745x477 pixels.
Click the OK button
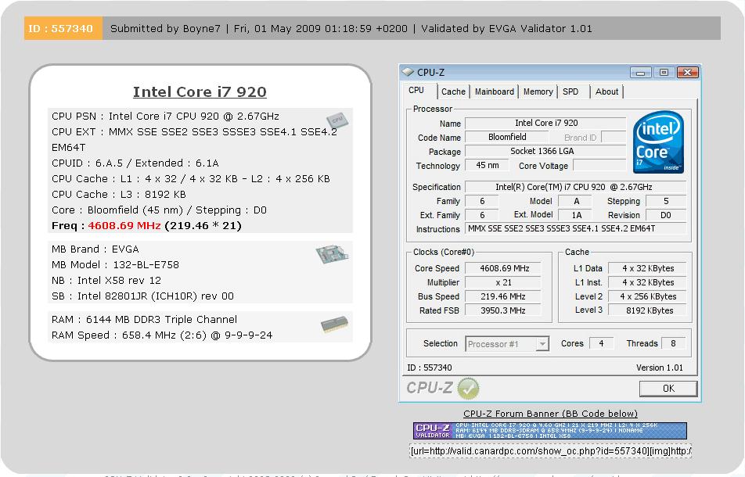point(668,389)
